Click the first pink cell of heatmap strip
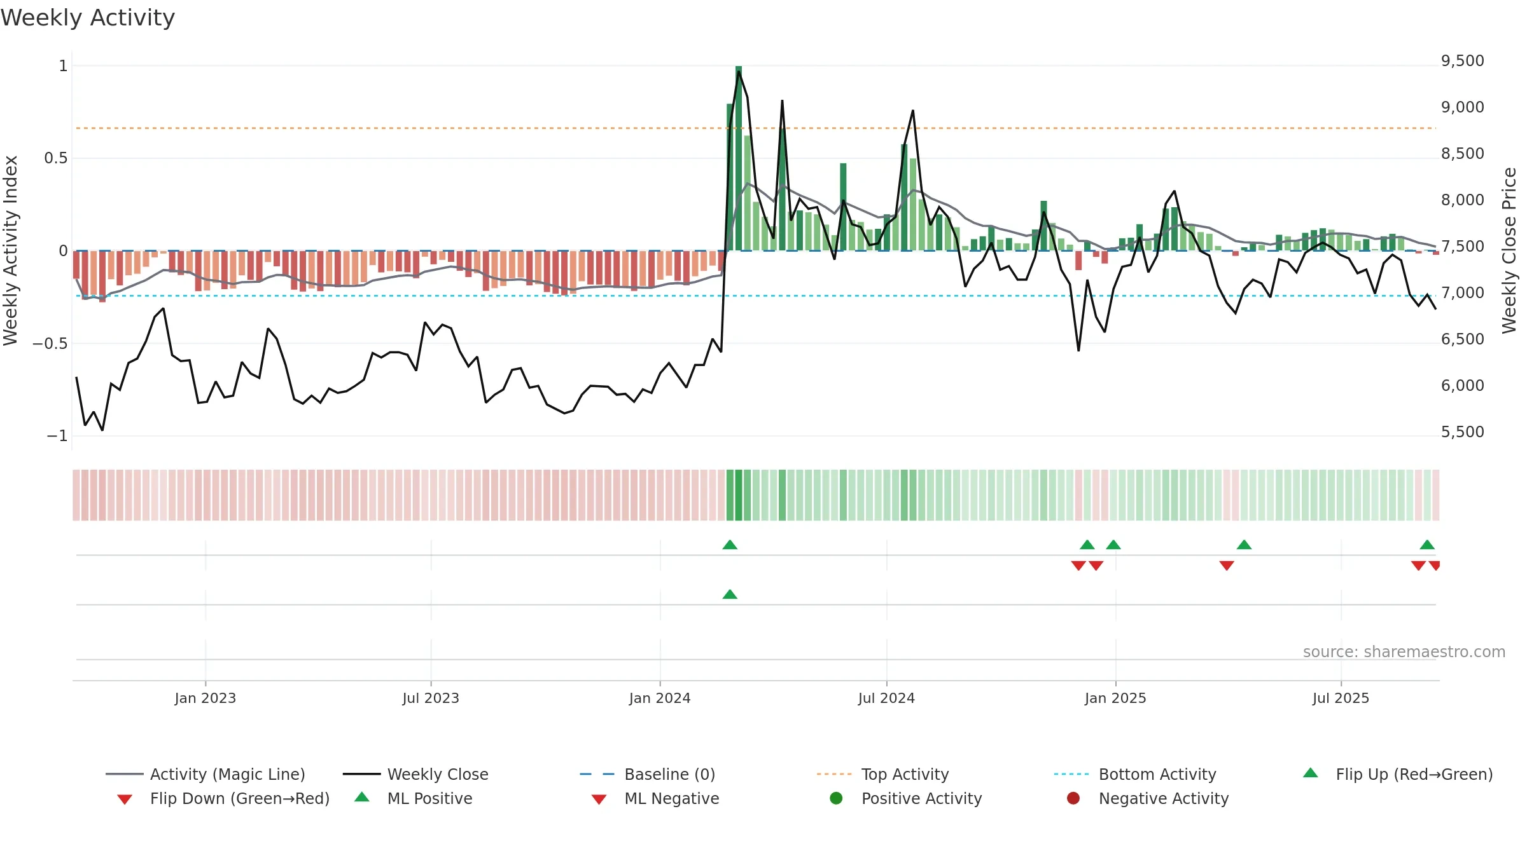The image size is (1527, 858). click(x=76, y=495)
